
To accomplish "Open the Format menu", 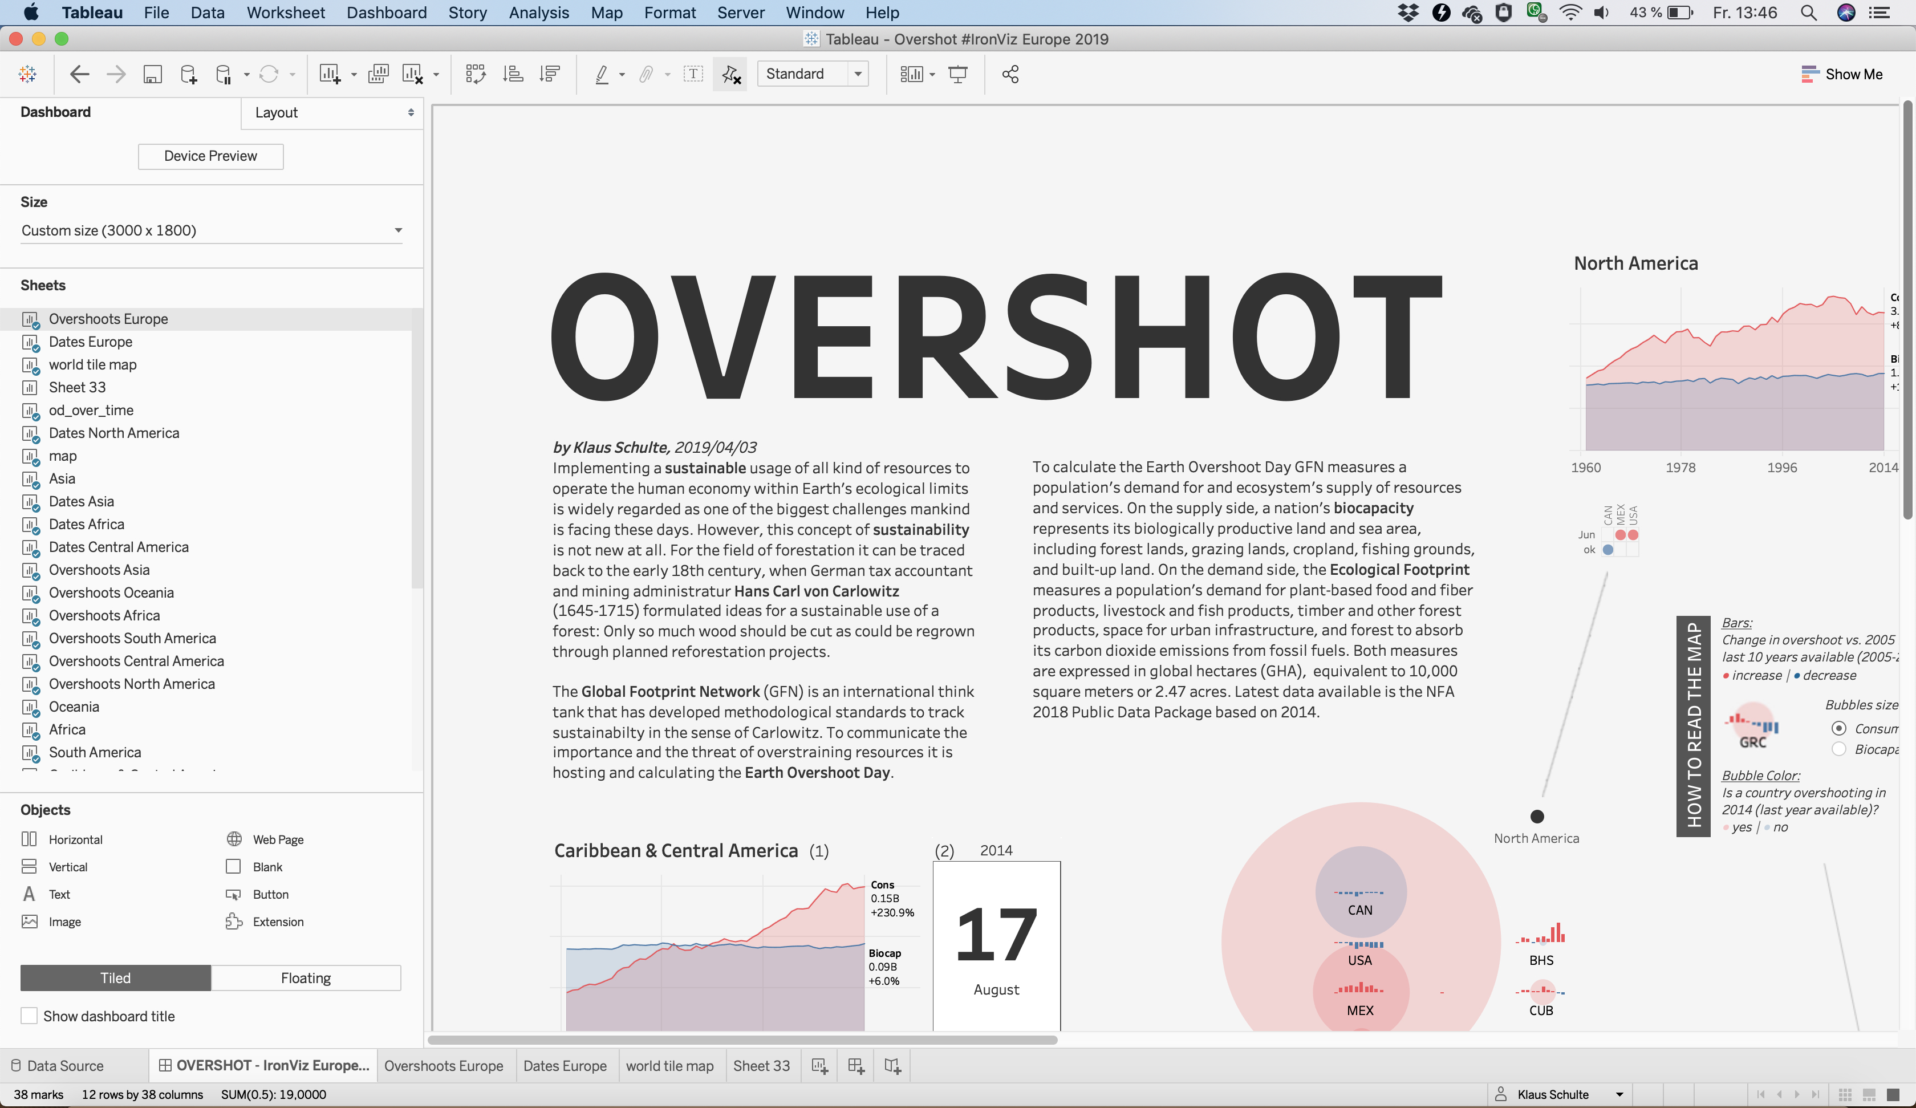I will click(669, 12).
